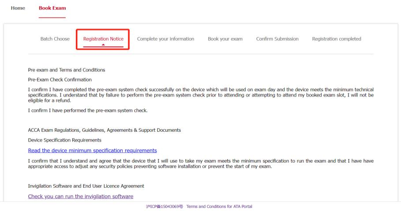Jump to Complete your Information step
The height and width of the screenshot is (211, 401).
165,39
